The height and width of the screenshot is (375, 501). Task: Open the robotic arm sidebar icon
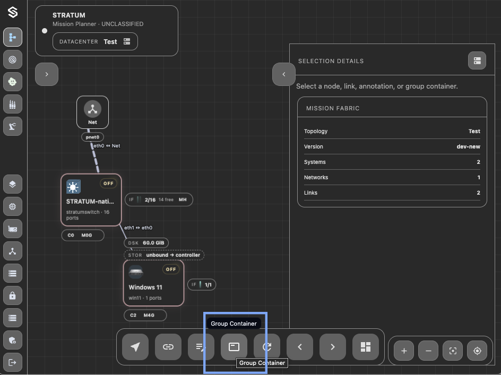[x=12, y=126]
